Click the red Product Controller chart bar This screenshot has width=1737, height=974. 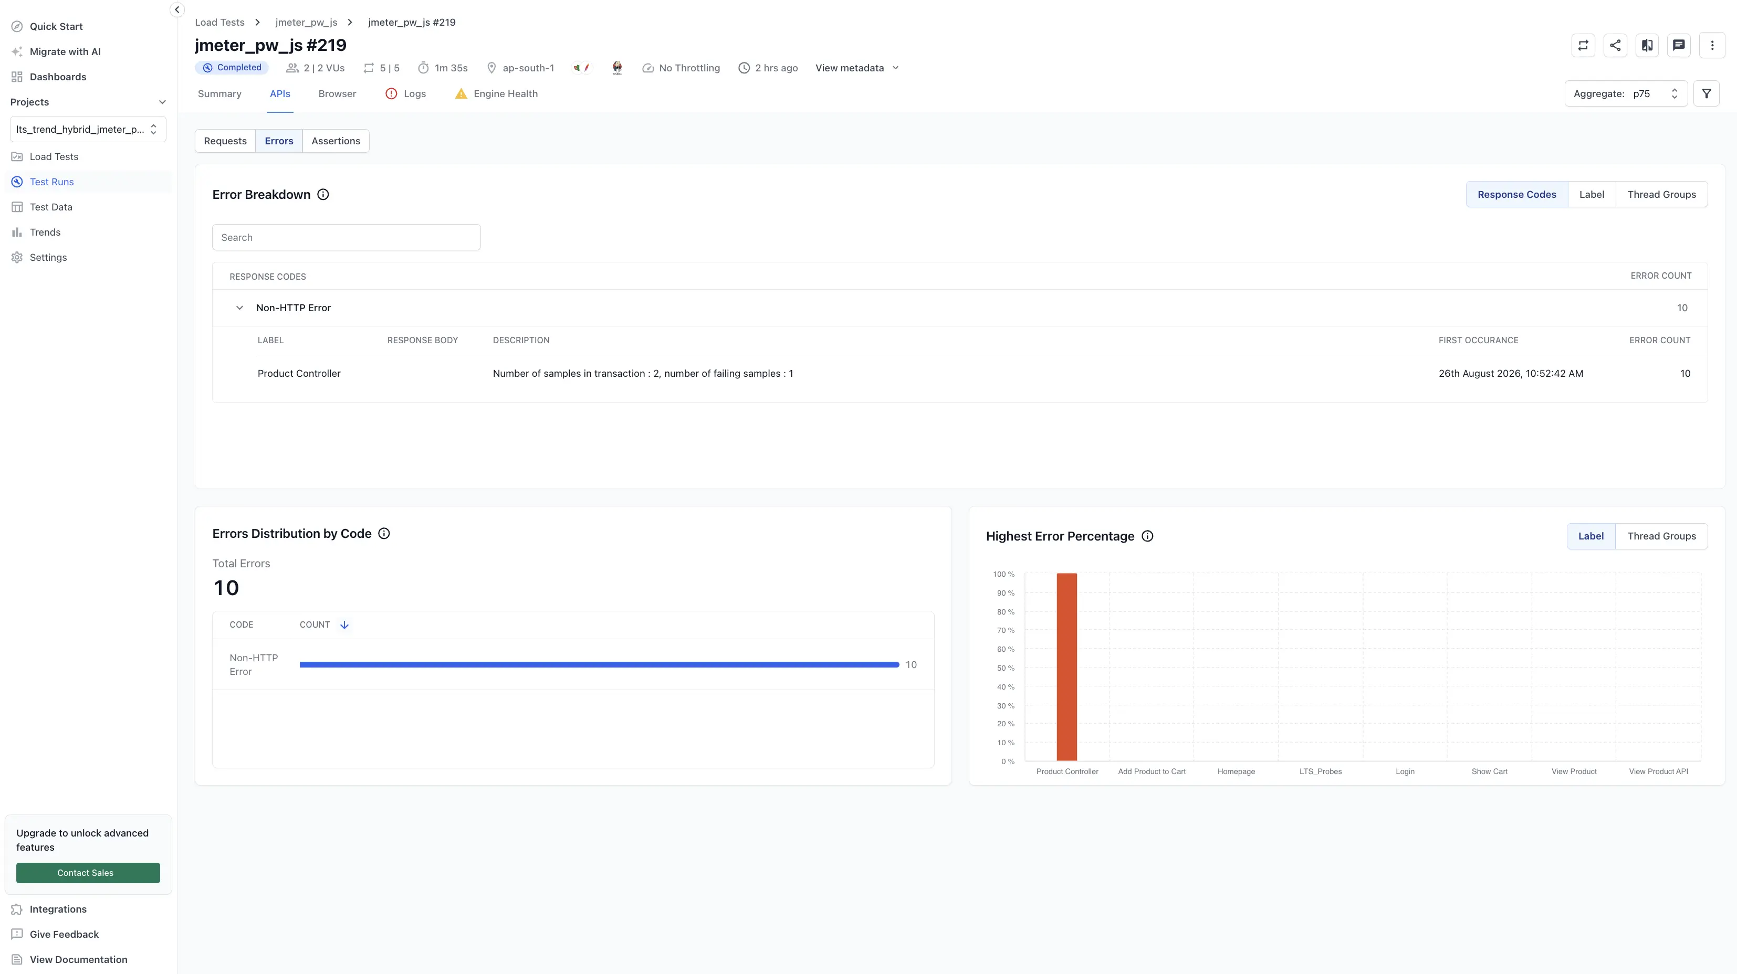1067,668
